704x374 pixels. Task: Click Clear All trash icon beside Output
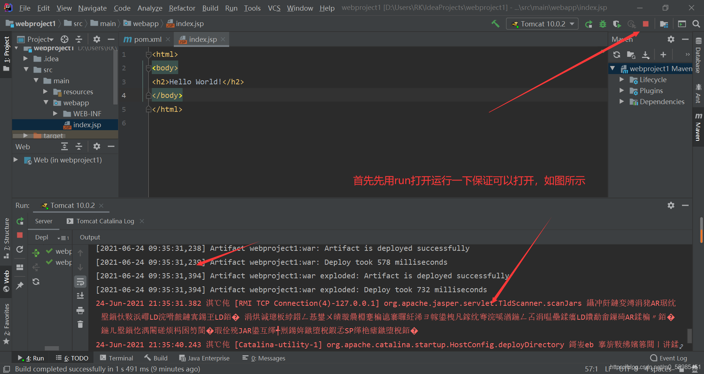[x=80, y=324]
